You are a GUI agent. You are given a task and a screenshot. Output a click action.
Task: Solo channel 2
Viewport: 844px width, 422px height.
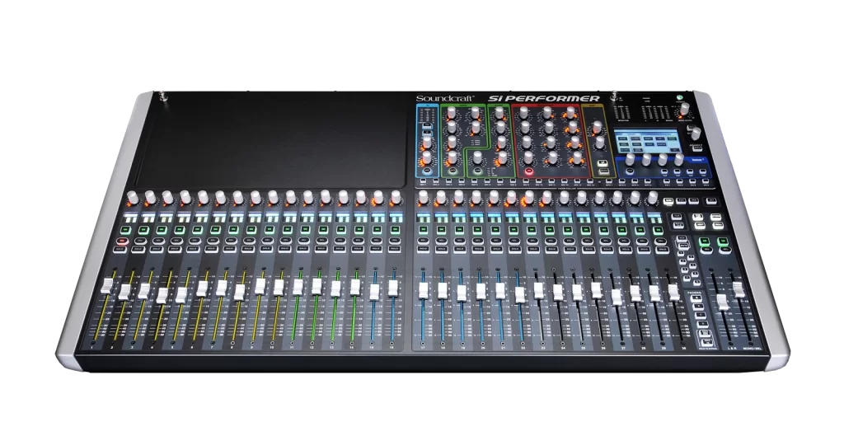click(140, 249)
